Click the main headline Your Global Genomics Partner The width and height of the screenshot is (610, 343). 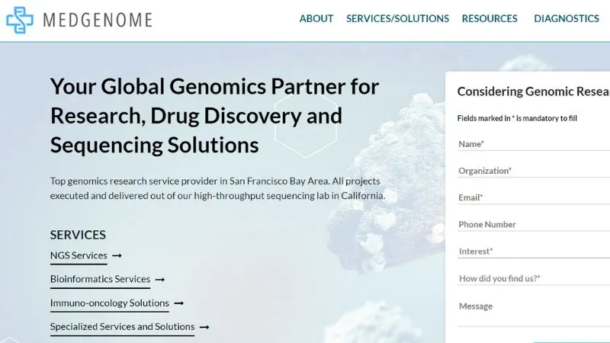click(x=214, y=116)
